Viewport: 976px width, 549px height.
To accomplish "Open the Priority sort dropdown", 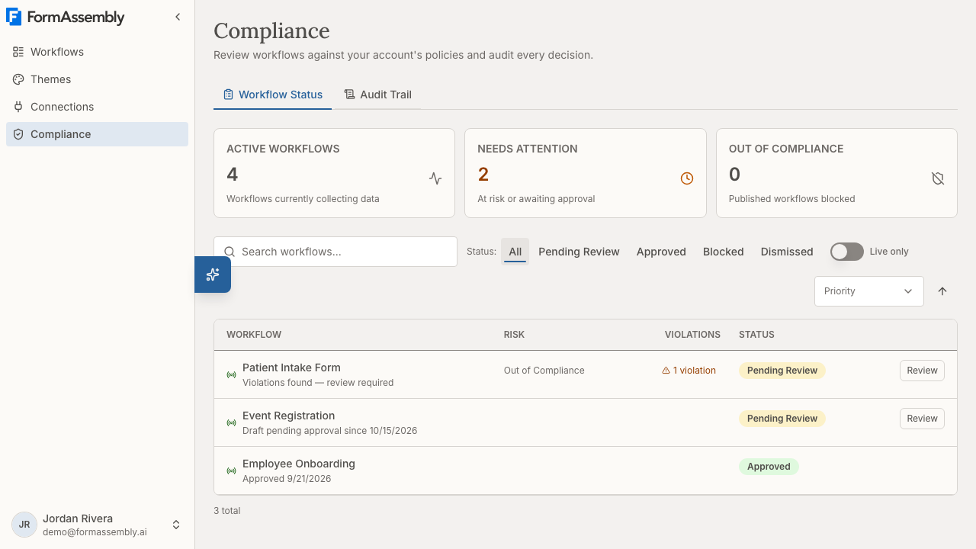I will [869, 291].
